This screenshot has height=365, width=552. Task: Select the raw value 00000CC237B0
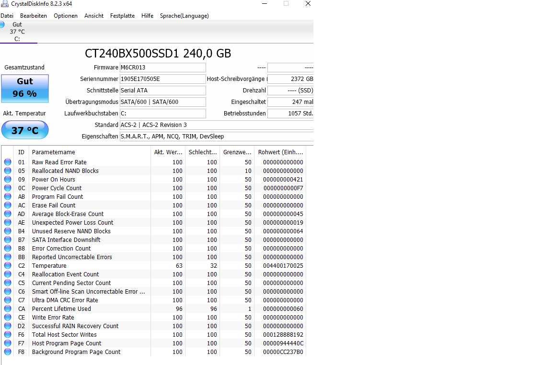click(x=283, y=352)
